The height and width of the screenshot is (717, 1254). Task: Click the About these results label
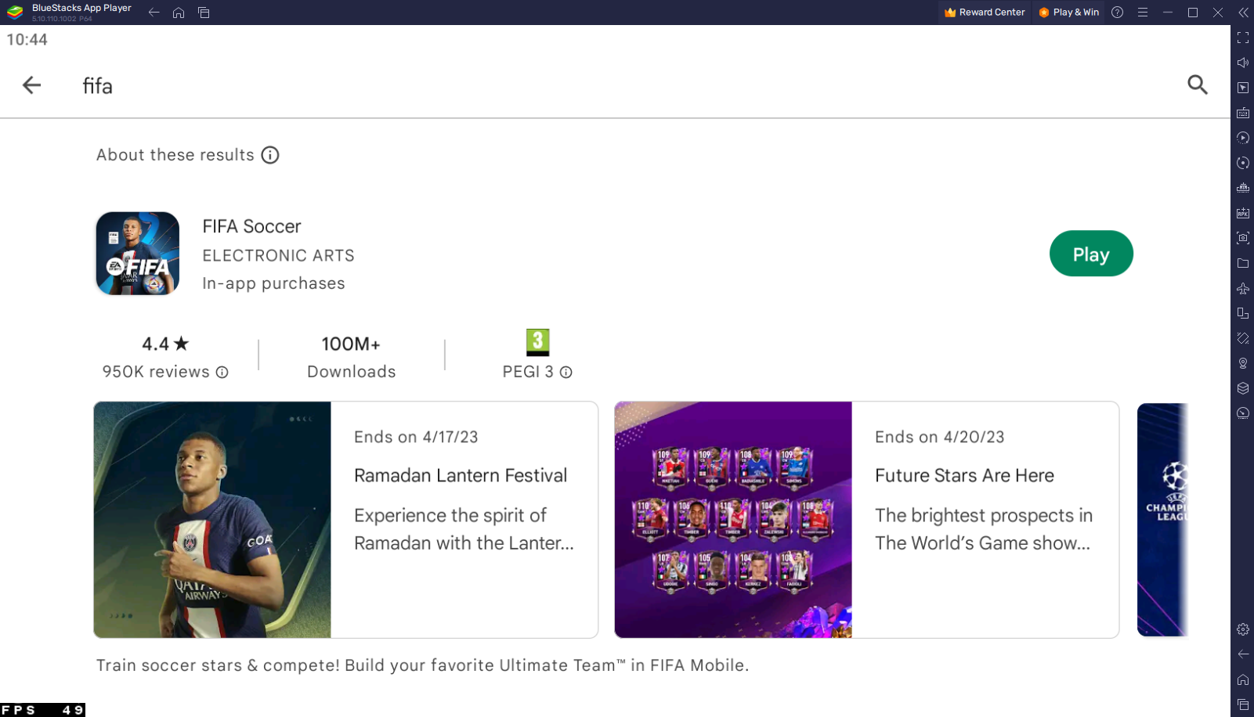(175, 155)
